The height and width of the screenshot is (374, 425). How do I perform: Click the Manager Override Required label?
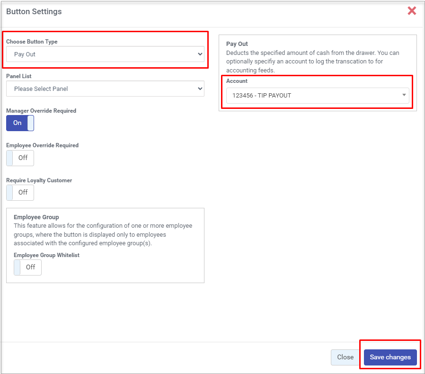(x=41, y=111)
